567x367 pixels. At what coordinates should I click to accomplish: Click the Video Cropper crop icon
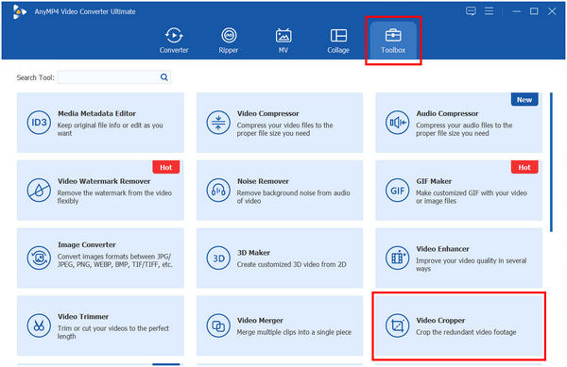click(397, 325)
